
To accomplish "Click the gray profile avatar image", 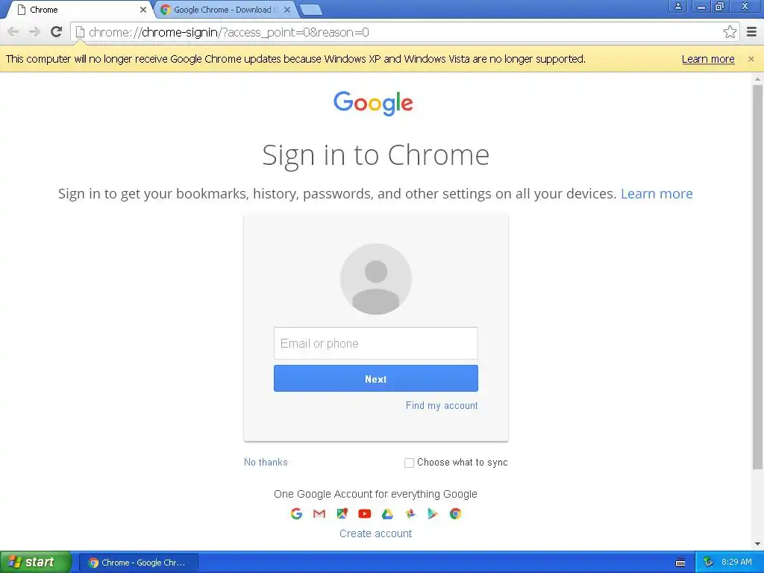I will [376, 279].
